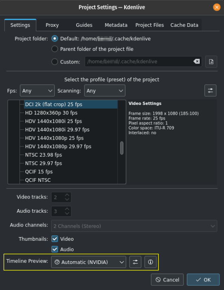Open timeline preview profile settings icon
Screen dimensions: 224x290
coord(135,262)
